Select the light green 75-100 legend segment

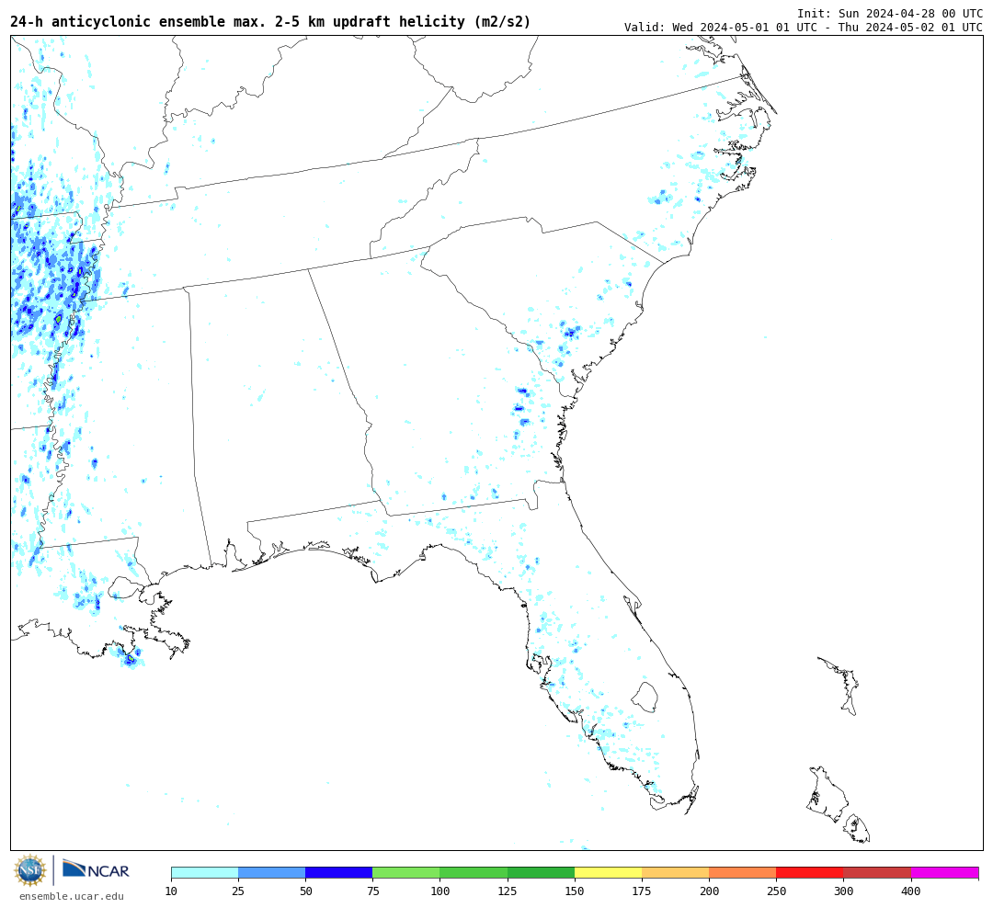[x=406, y=873]
